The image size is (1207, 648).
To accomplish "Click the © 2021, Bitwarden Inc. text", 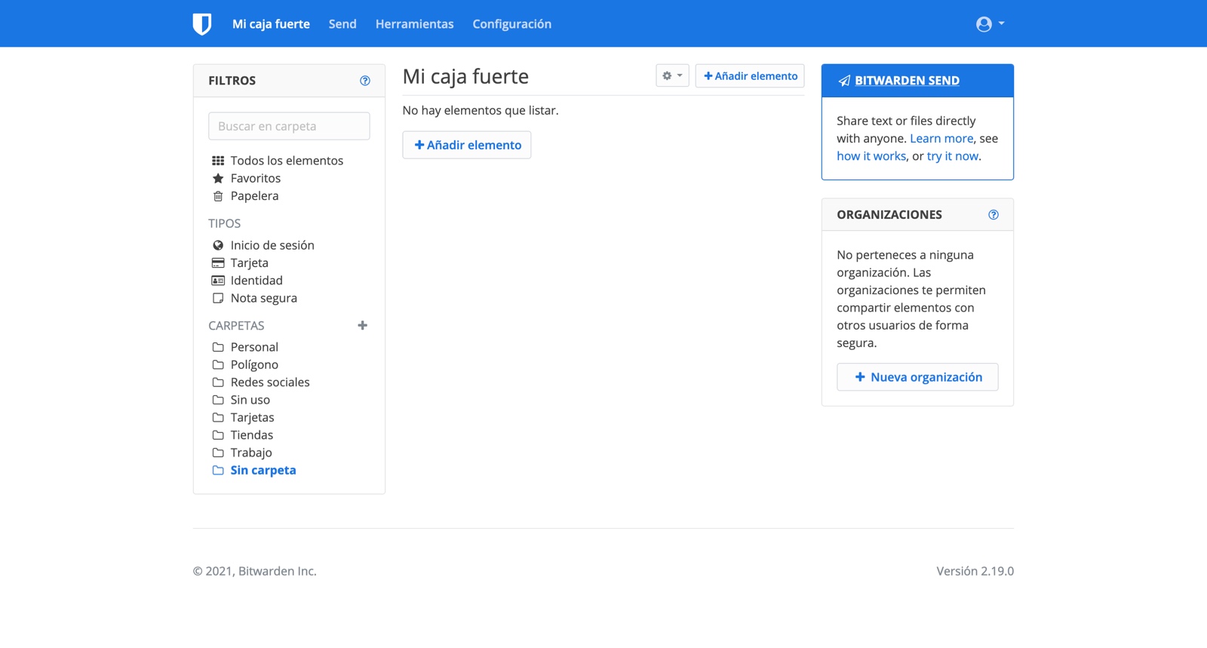I will pyautogui.click(x=255, y=571).
